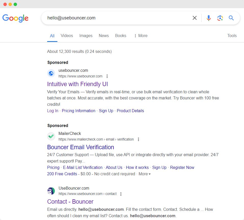244x220 pixels.
Task: Clear the search box text
Action: 195,18
